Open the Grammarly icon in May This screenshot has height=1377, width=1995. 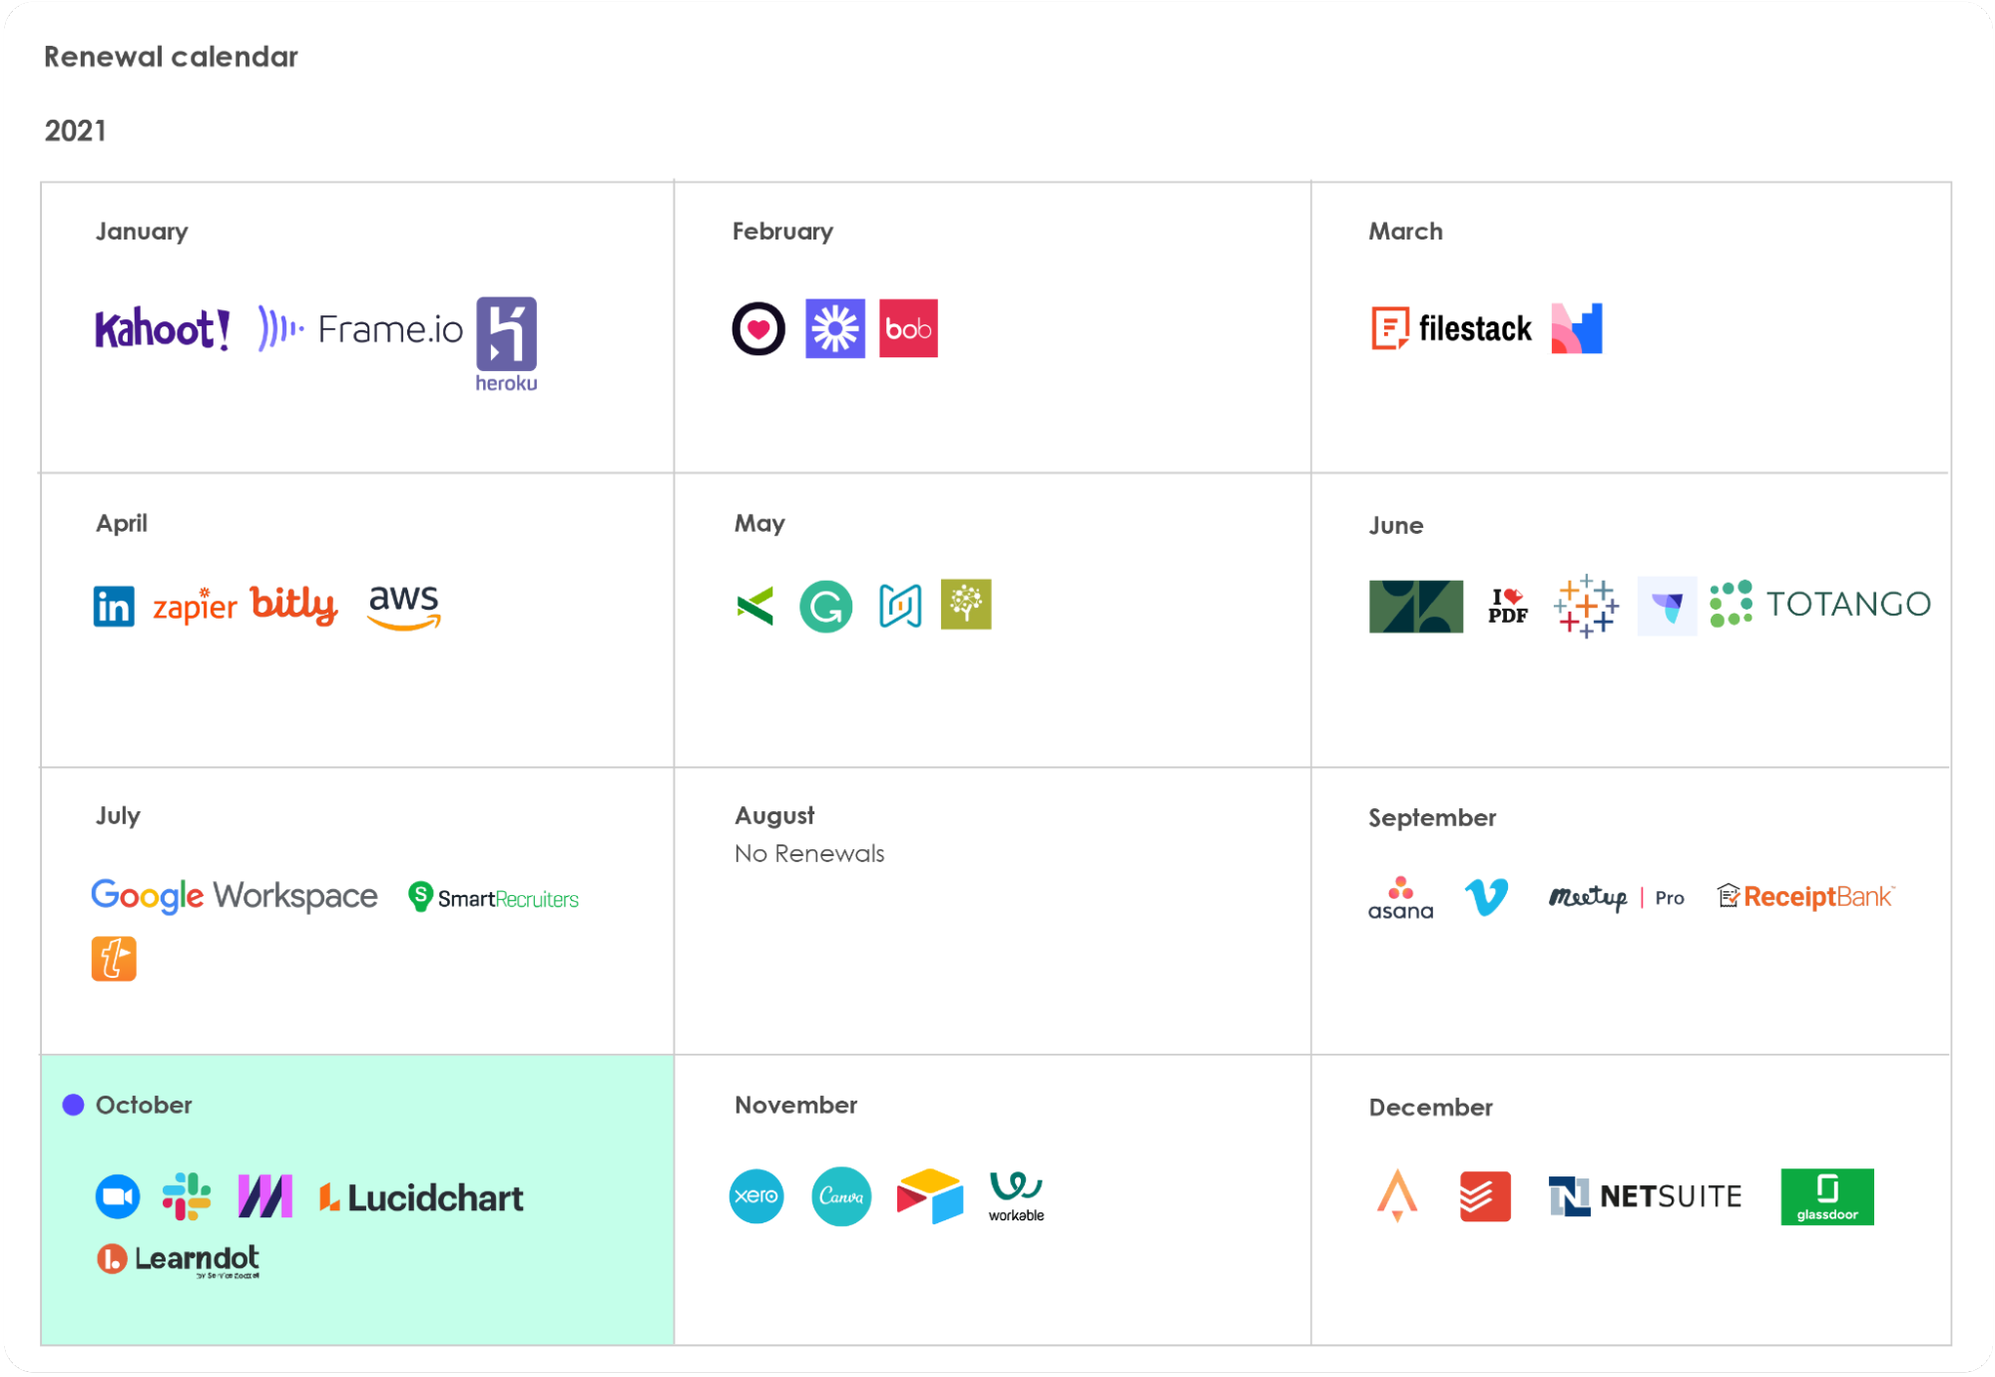(x=825, y=606)
